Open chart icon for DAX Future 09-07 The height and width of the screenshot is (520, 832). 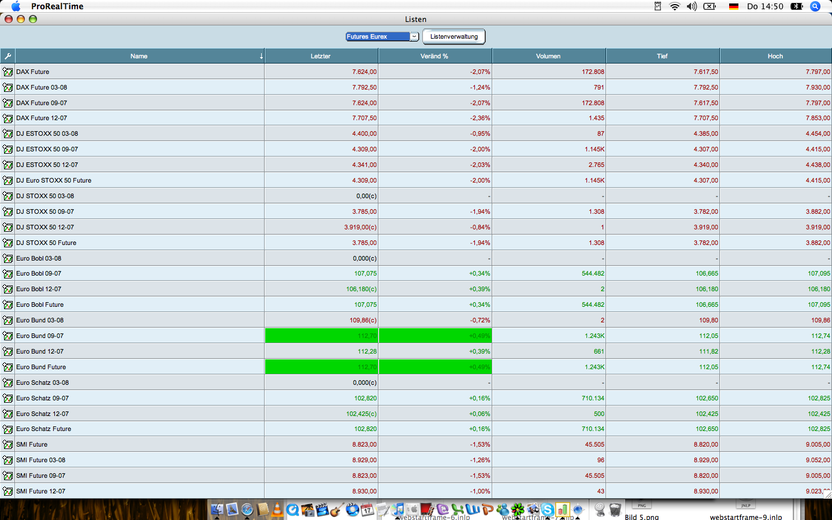(8, 103)
